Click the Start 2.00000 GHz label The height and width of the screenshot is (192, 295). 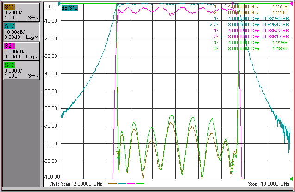tap(75, 184)
